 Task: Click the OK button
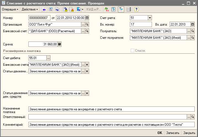(160, 133)
